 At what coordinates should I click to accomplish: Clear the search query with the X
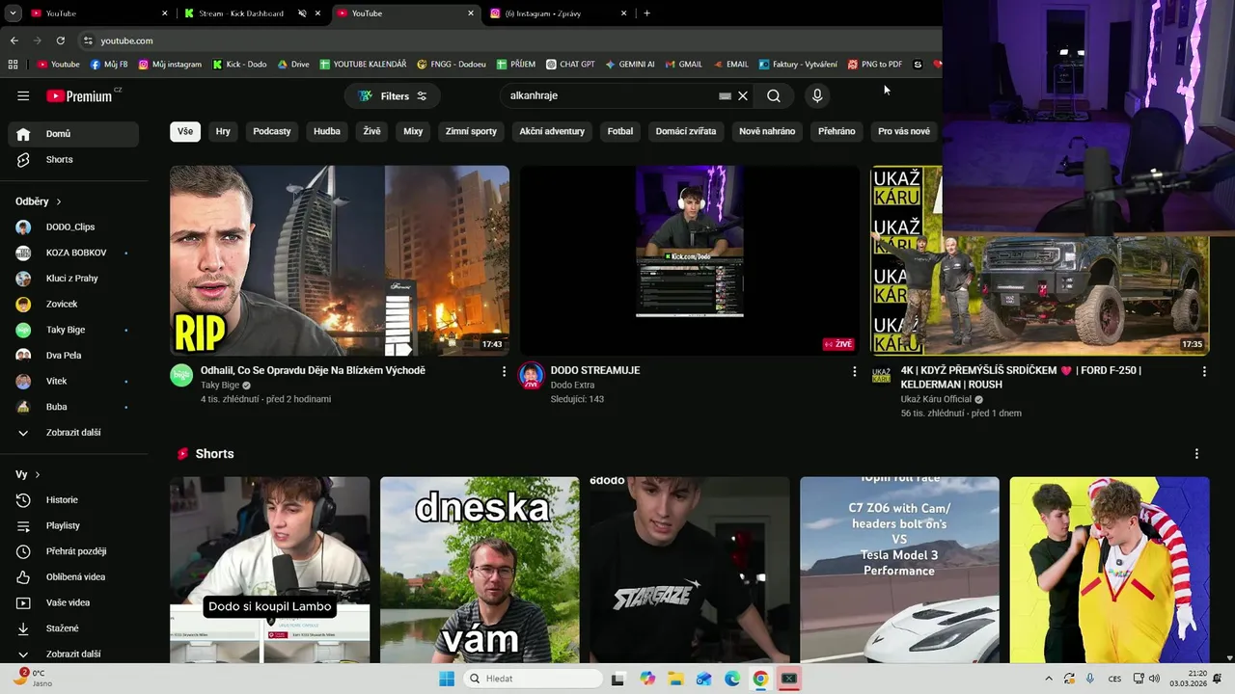[743, 95]
